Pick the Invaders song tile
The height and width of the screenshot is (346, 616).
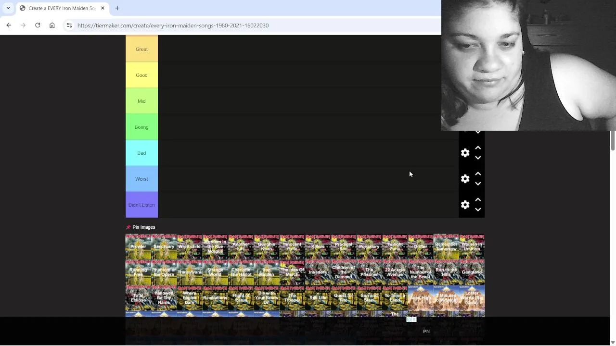(318, 272)
